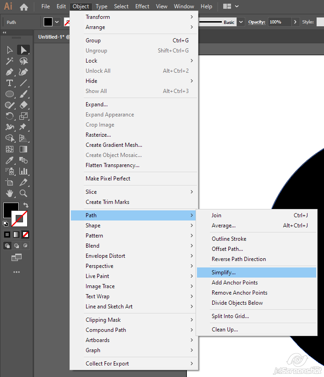Select the Slice tool

click(23, 182)
